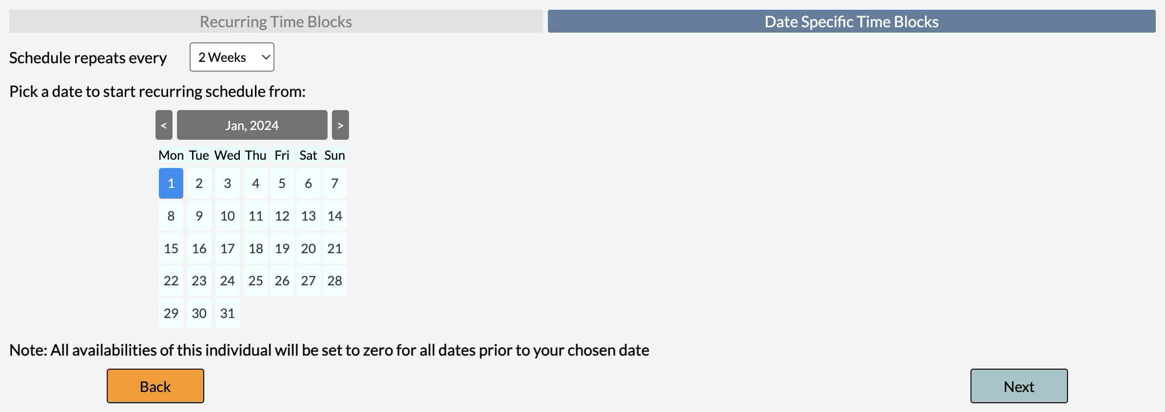Viewport: 1165px width, 412px height.
Task: Go to the previous month in calendar
Action: pyautogui.click(x=164, y=125)
